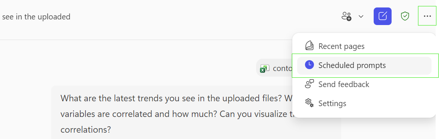Open the three-dot more options menu

coord(427,16)
